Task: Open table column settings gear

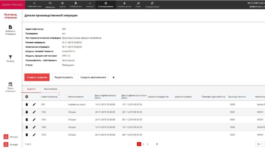Action: click(27, 97)
